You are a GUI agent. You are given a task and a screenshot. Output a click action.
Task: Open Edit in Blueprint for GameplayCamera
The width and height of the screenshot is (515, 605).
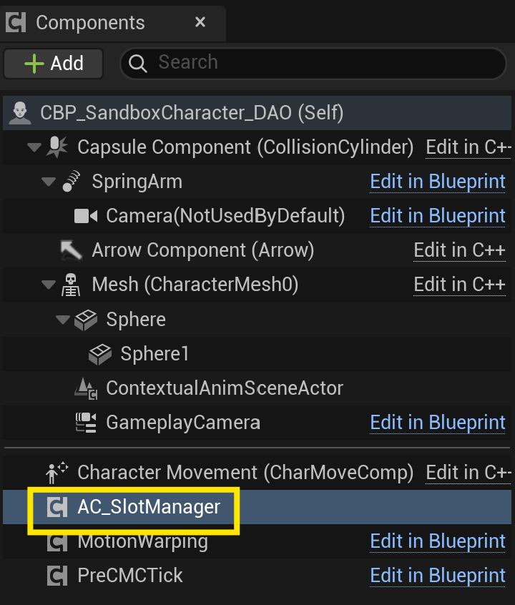click(438, 423)
